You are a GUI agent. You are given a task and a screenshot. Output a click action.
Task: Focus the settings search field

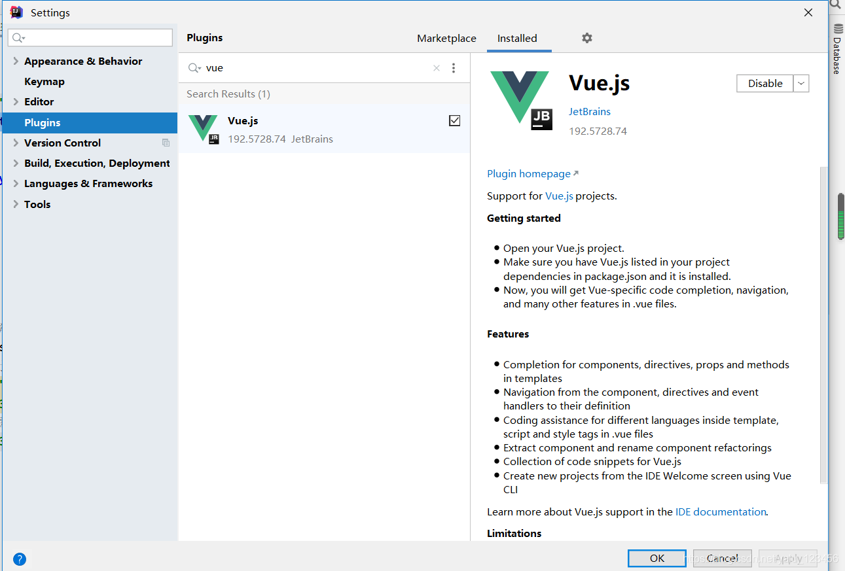coord(90,38)
